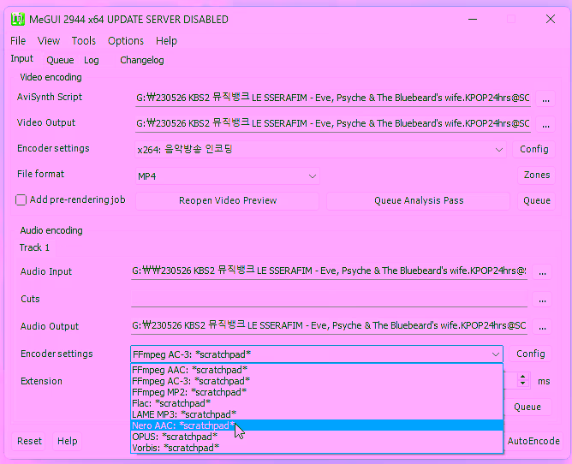Enable Add pre-rendering job checkbox
Image resolution: width=572 pixels, height=464 pixels.
[x=21, y=200]
